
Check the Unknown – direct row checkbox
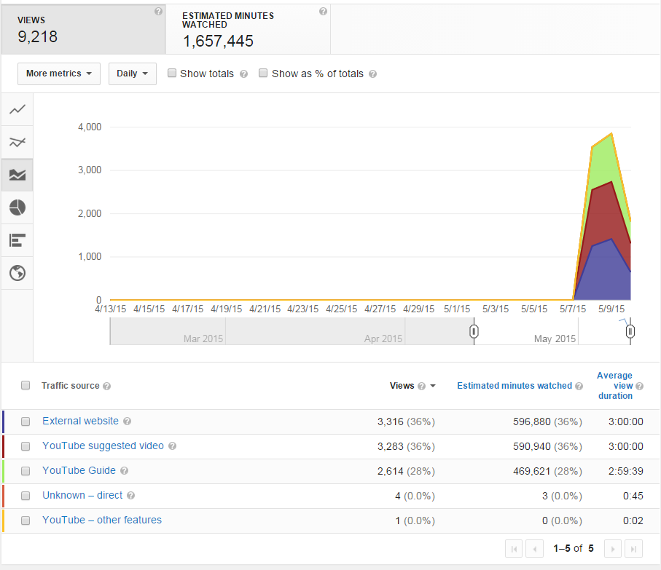[x=26, y=496]
